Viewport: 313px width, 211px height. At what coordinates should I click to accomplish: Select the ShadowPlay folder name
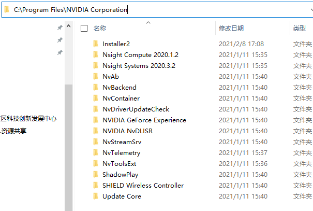[x=120, y=175]
